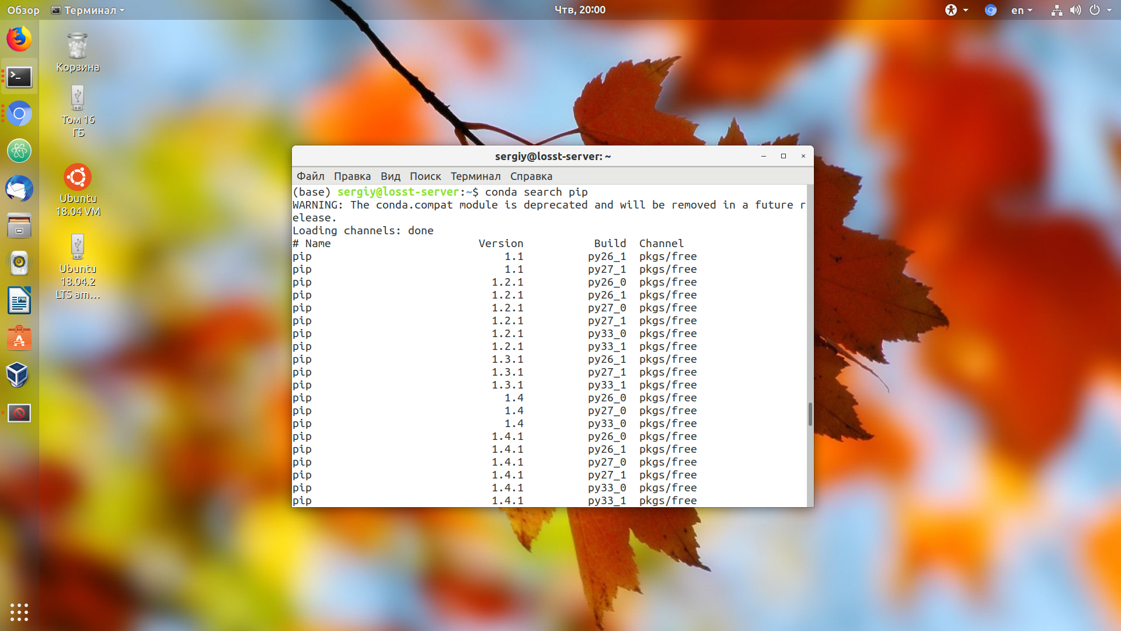Launch Atom editor from the dock
This screenshot has width=1121, height=631.
tap(19, 151)
